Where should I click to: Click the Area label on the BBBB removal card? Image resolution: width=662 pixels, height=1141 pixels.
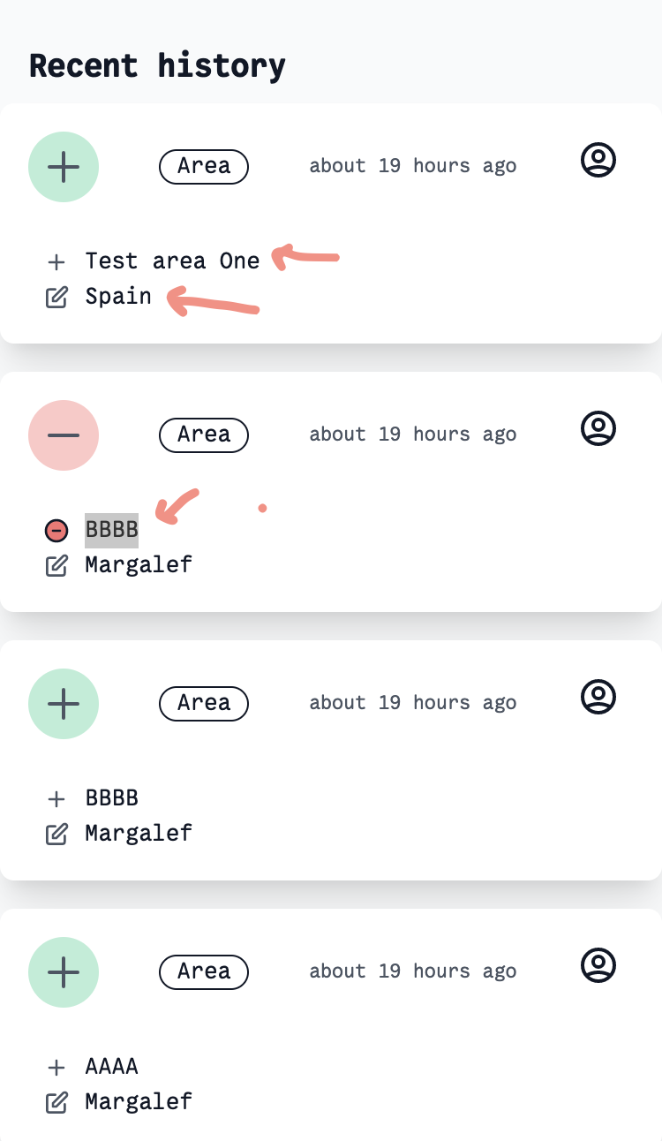coord(204,434)
